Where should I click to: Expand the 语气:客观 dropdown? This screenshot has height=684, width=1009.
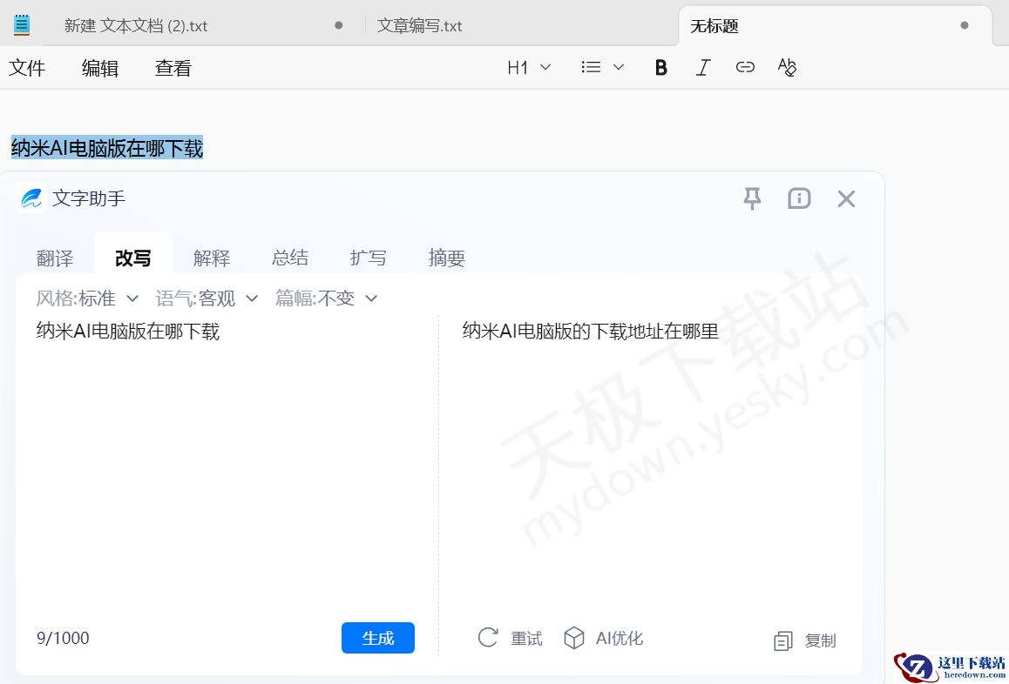point(207,298)
